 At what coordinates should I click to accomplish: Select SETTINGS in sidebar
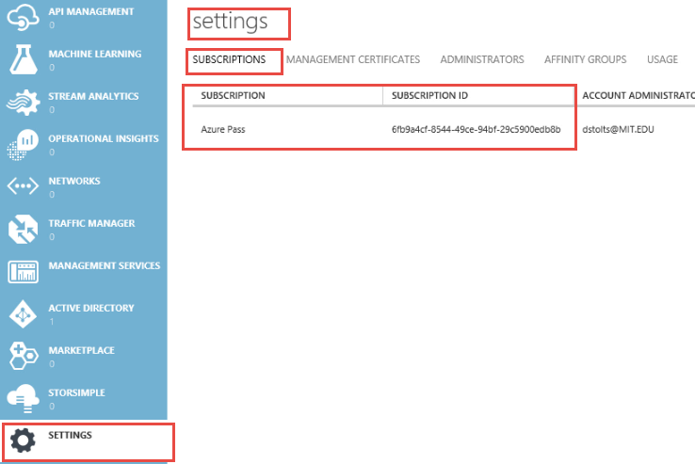coord(84,441)
